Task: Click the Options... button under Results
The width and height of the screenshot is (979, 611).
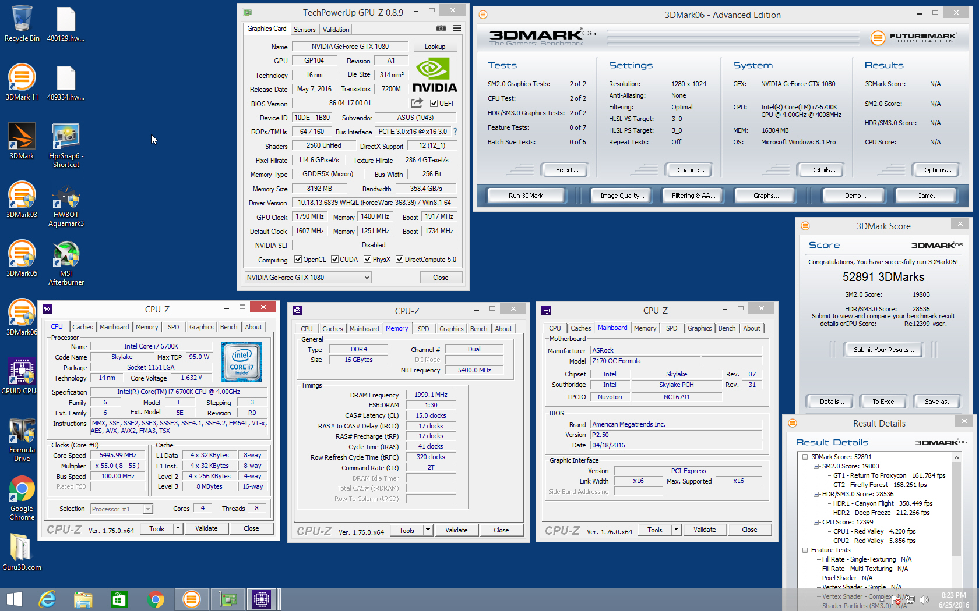Action: [x=938, y=170]
